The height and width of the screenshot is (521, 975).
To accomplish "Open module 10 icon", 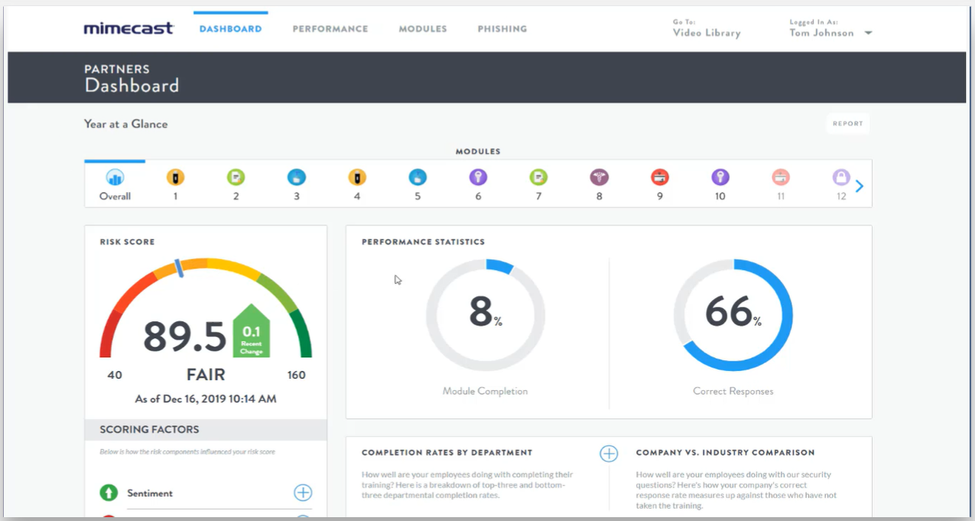I will coord(720,177).
